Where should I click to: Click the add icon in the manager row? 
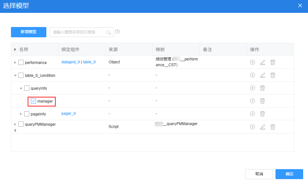(x=252, y=101)
